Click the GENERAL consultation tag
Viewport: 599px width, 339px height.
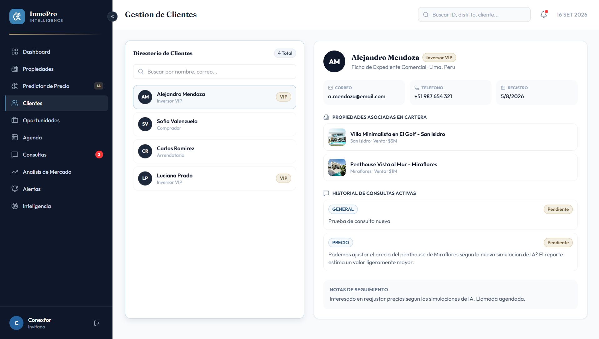(343, 209)
